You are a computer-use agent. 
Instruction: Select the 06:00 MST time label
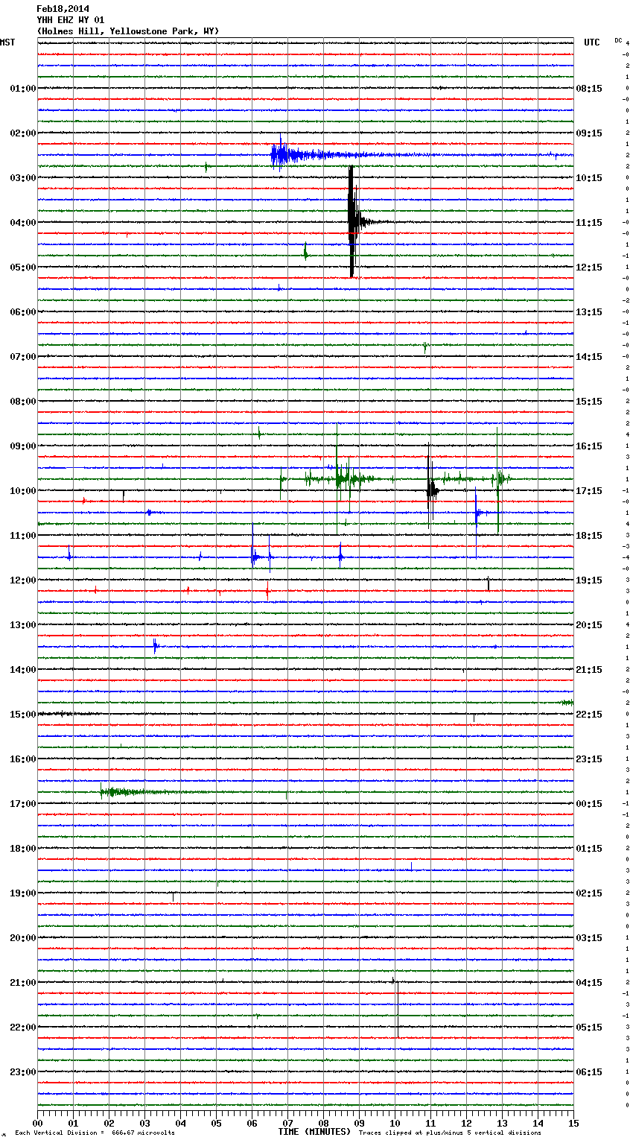point(22,312)
